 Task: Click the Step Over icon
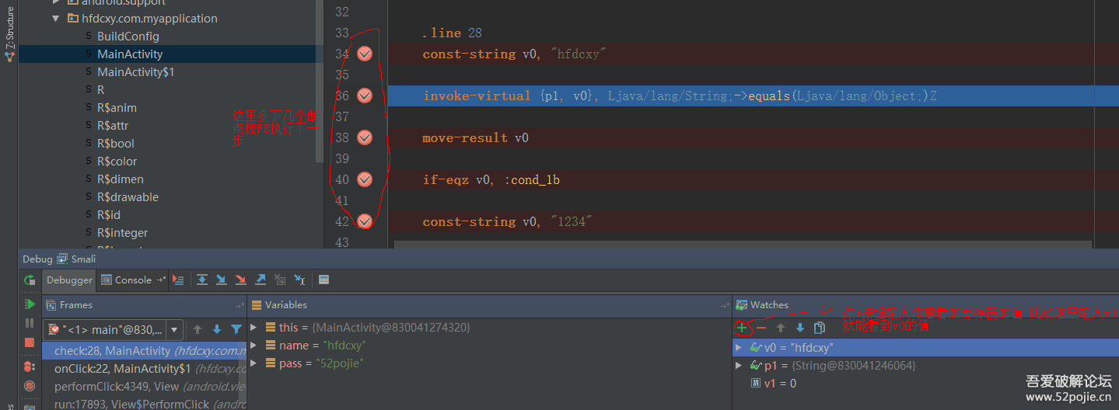(x=202, y=280)
